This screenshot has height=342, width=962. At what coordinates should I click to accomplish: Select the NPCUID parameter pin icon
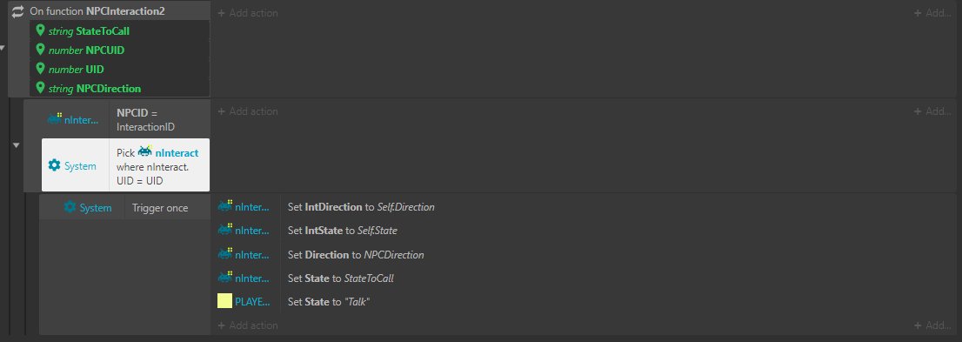41,49
